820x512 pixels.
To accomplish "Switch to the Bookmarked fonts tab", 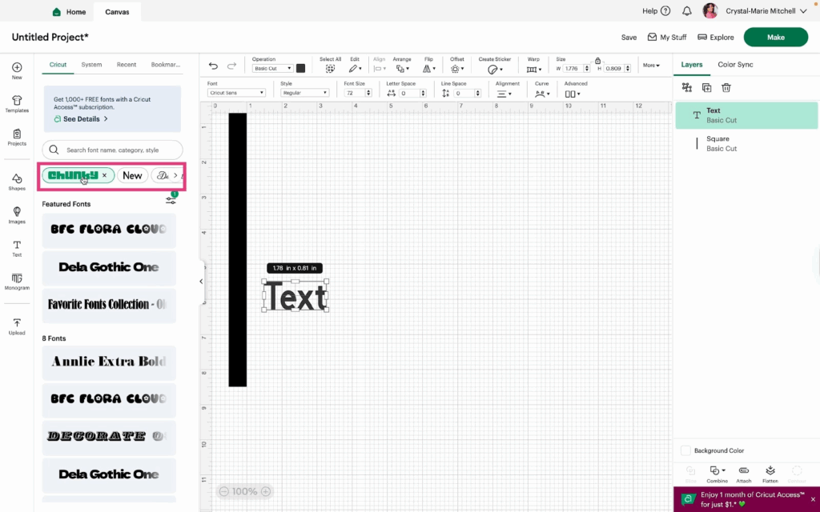I will pos(165,65).
